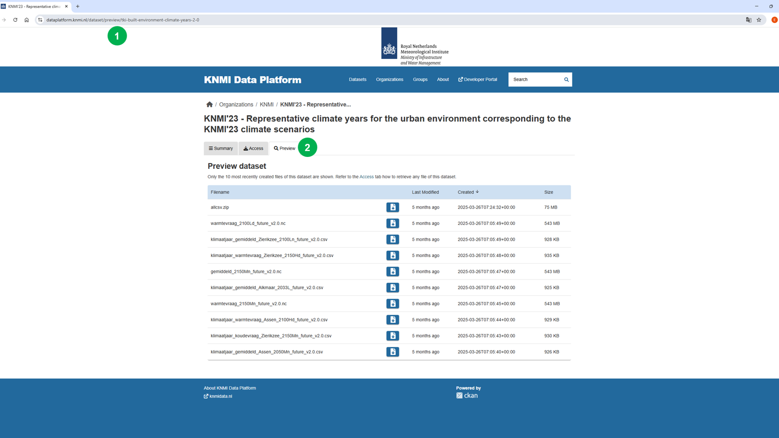Sort table by Last Modified column
This screenshot has height=438, width=779.
(425, 192)
